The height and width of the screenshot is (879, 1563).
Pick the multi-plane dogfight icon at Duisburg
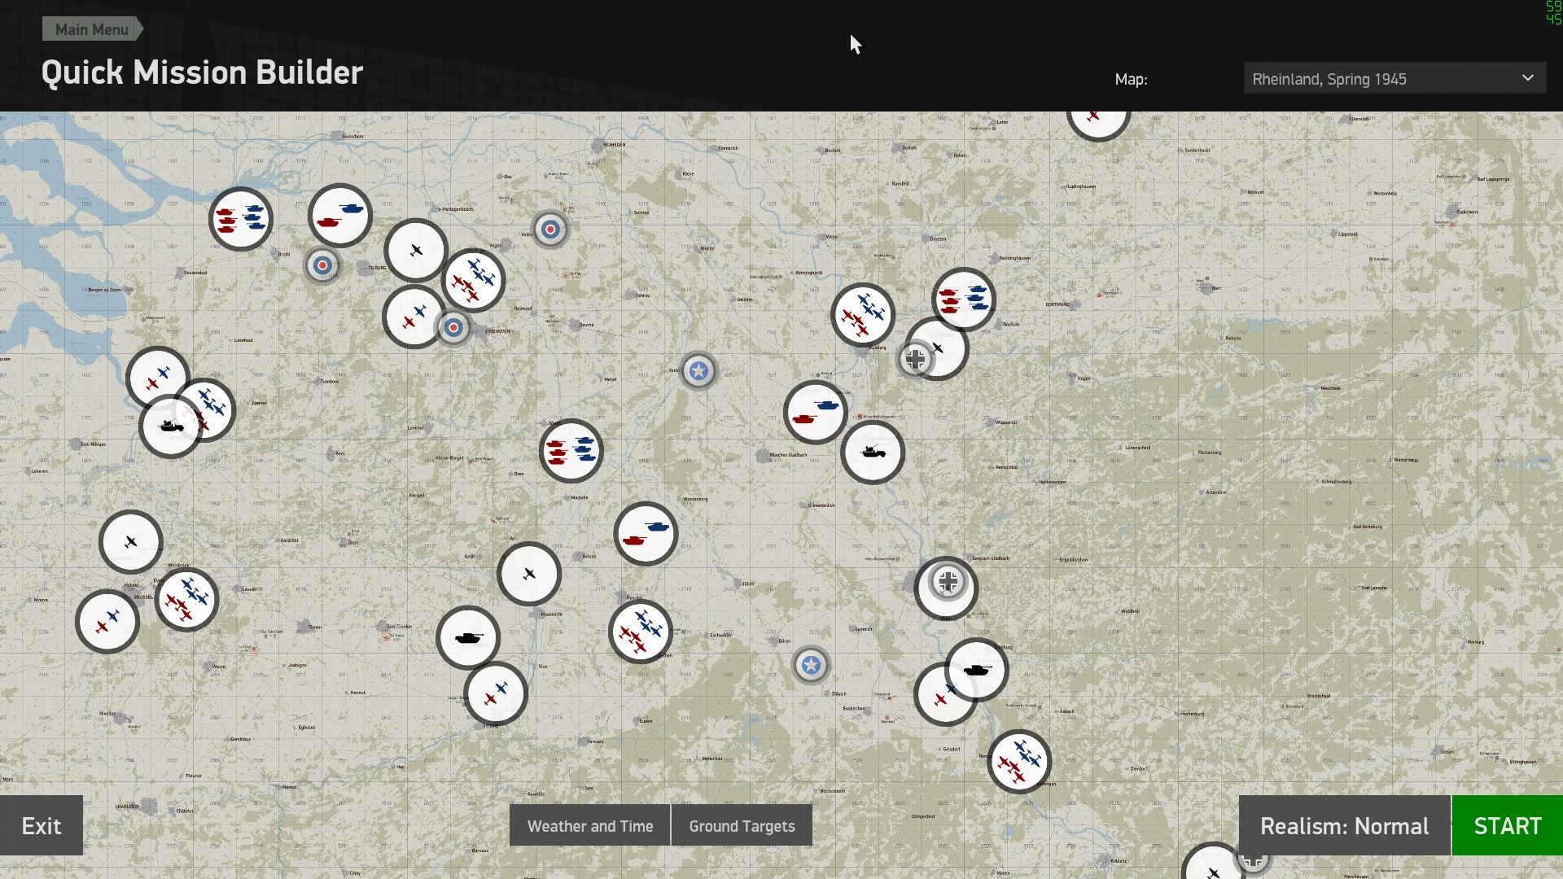pyautogui.click(x=863, y=315)
